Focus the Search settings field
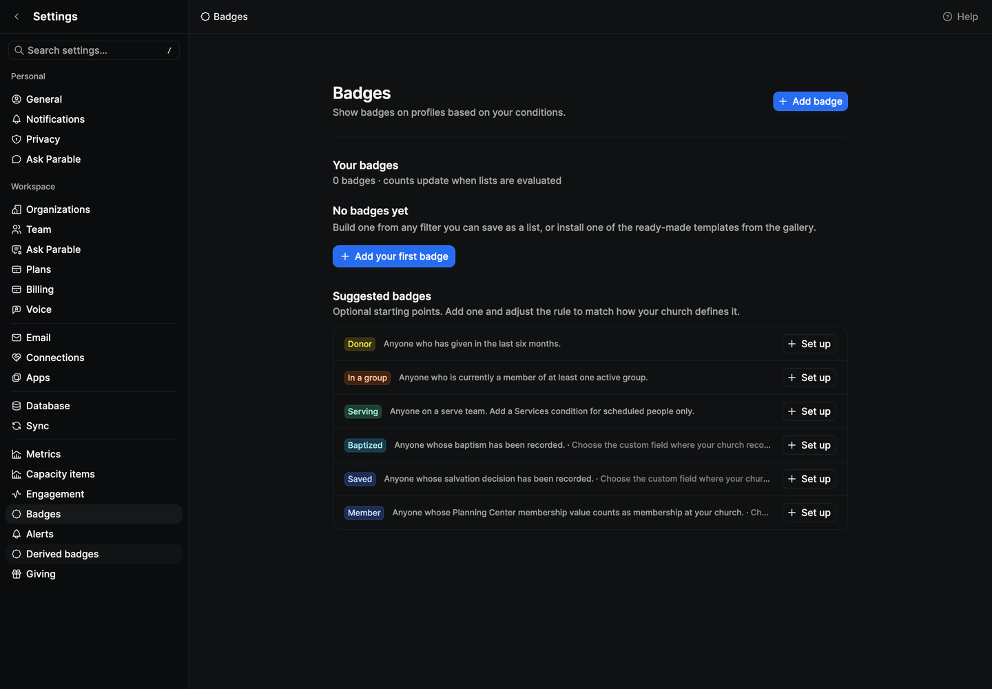The image size is (992, 689). [x=94, y=50]
